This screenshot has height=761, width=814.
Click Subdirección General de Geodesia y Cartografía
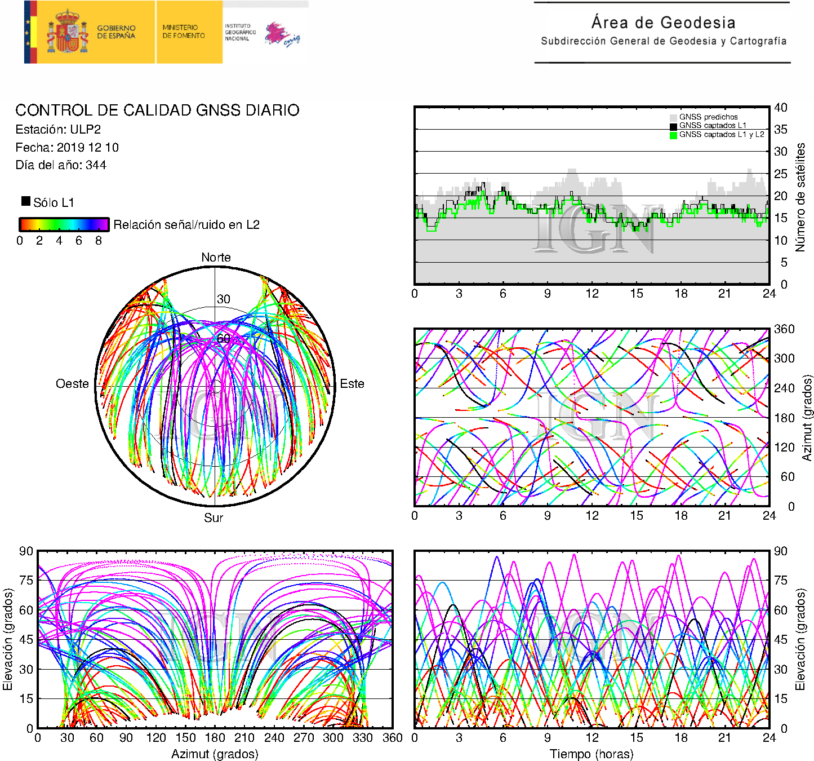pos(663,41)
